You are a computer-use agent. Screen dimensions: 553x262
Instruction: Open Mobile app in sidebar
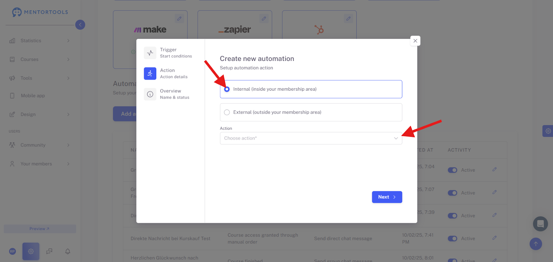point(33,96)
